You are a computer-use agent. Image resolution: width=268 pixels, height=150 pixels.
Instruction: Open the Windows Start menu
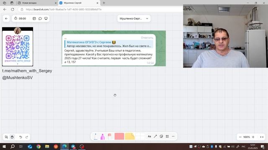[4, 146]
